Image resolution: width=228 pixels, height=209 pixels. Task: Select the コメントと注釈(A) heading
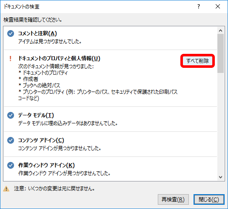(37, 33)
